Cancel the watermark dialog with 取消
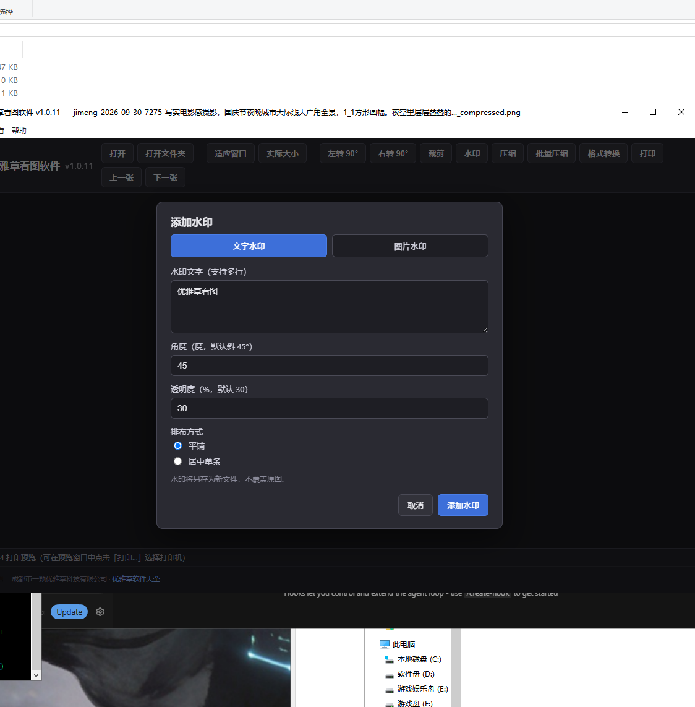The height and width of the screenshot is (707, 695). click(x=416, y=505)
